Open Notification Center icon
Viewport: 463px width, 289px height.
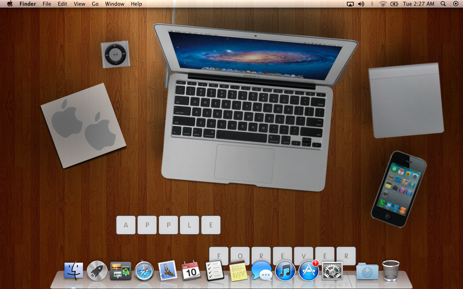455,4
